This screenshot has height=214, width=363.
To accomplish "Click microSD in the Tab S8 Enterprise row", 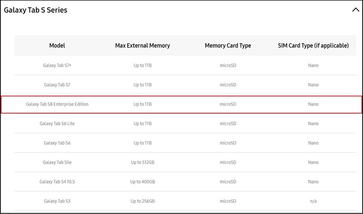I will coord(228,104).
